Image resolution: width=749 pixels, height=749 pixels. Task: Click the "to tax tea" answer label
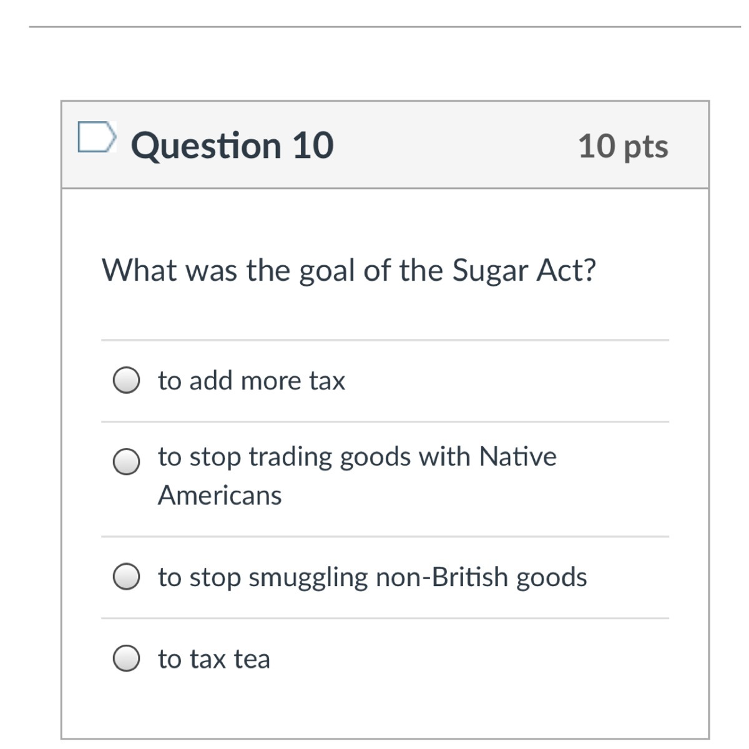tap(213, 658)
